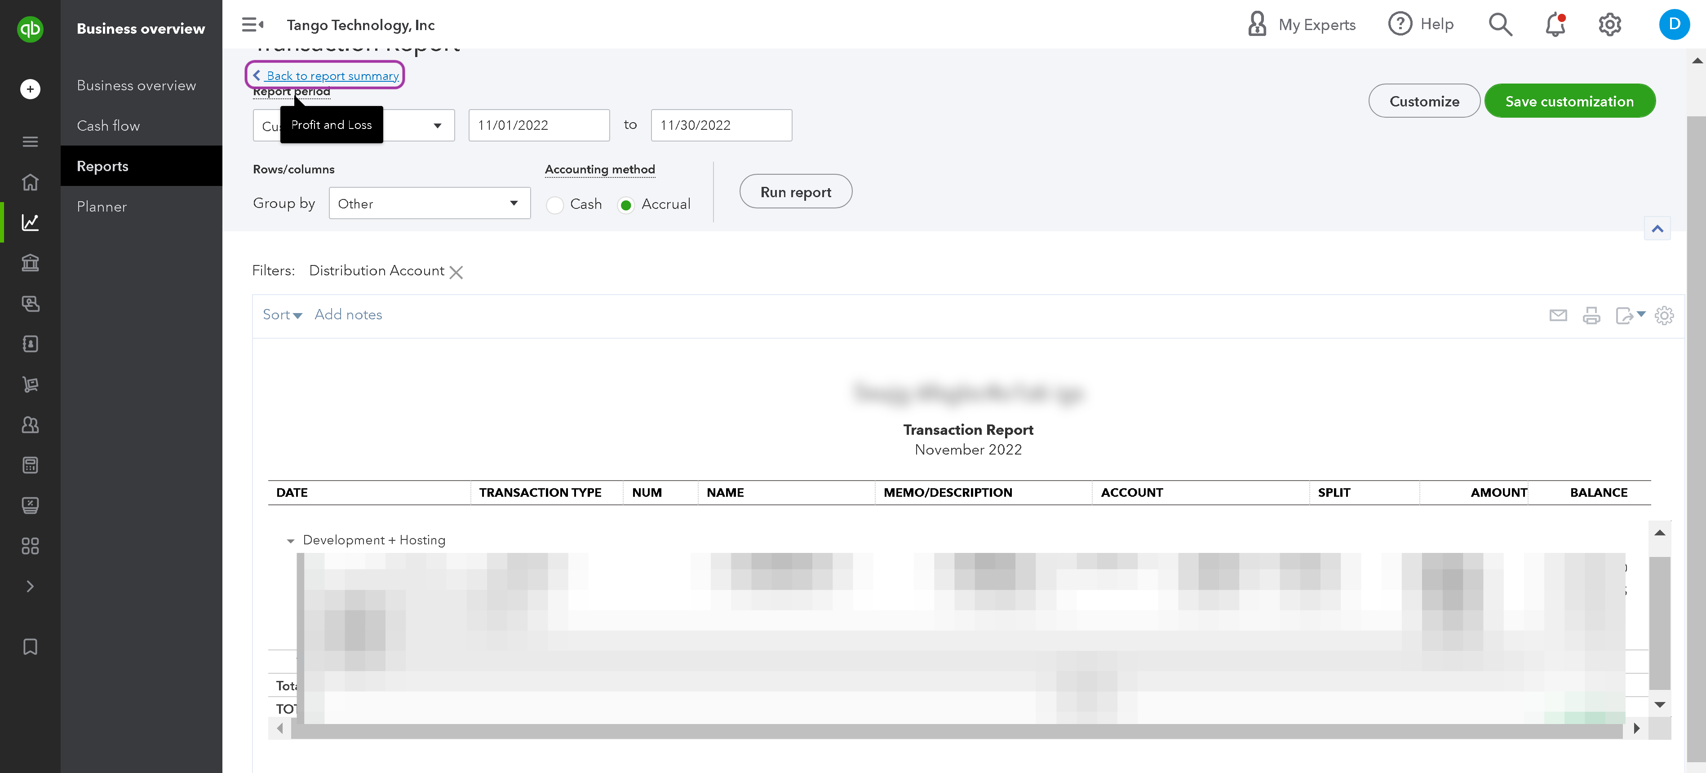Open the Sort dropdown

(282, 315)
